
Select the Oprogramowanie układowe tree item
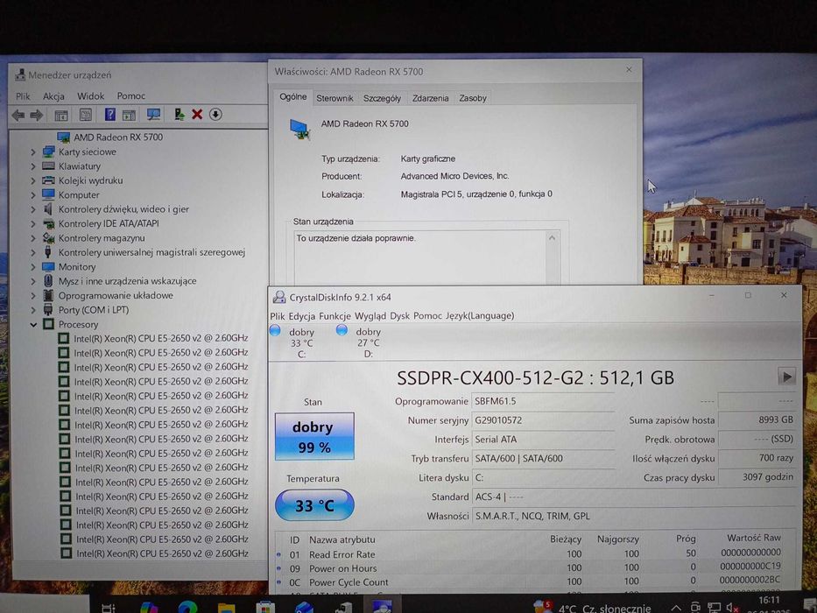tap(116, 296)
